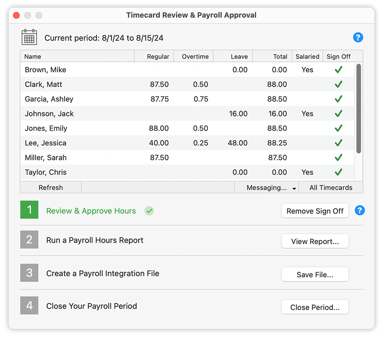This screenshot has height=341, width=383.
Task: Toggle sign off checkmark for Brown, Mike
Action: pos(338,70)
